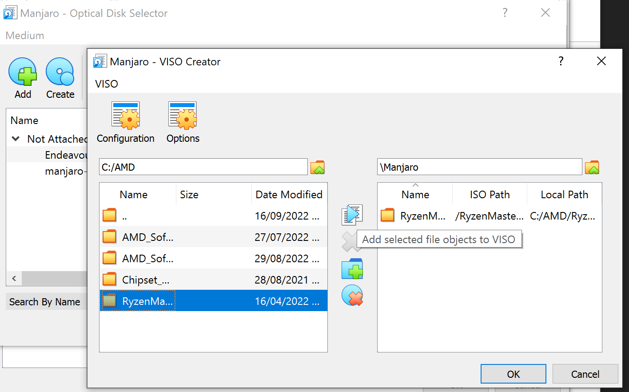Select the Chipset_... folder
Viewport: 629px width, 392px height.
[213, 280]
